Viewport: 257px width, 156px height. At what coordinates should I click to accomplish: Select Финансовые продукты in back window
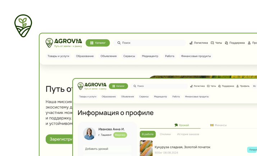pos(196,56)
